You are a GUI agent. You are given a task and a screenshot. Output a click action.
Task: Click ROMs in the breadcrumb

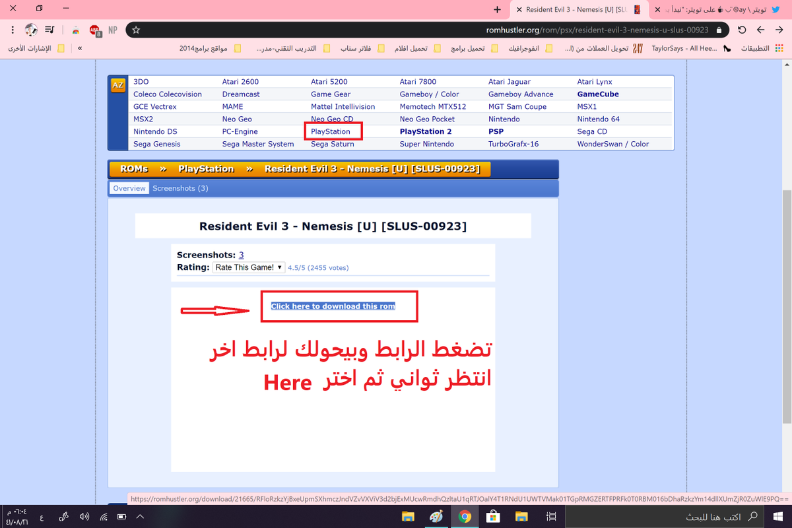click(134, 169)
